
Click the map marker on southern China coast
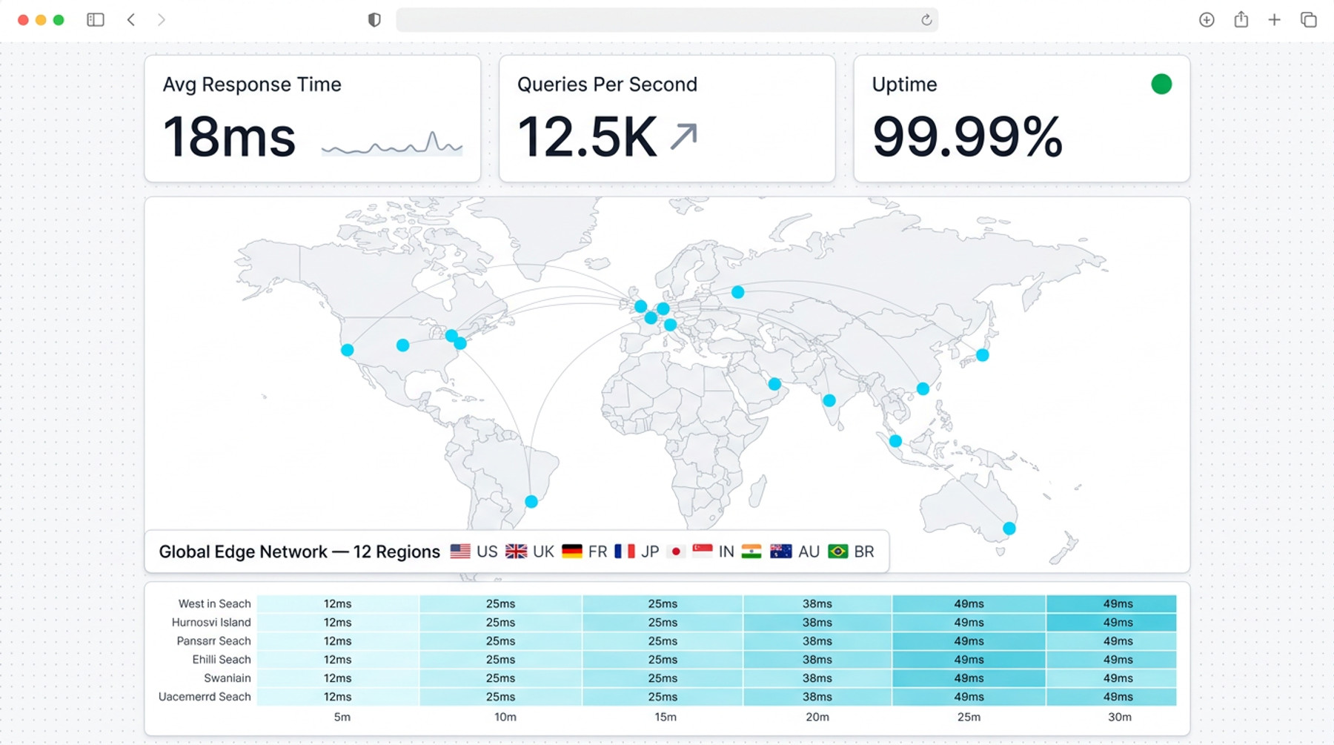pos(923,388)
